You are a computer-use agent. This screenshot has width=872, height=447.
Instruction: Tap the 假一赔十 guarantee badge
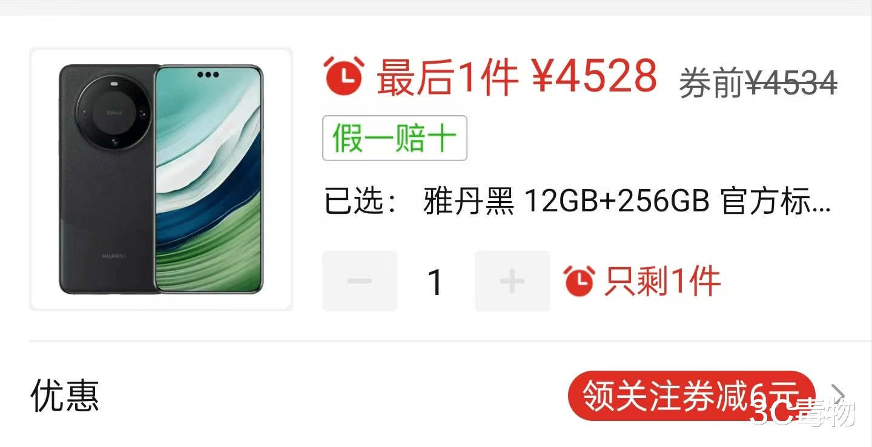tap(394, 138)
